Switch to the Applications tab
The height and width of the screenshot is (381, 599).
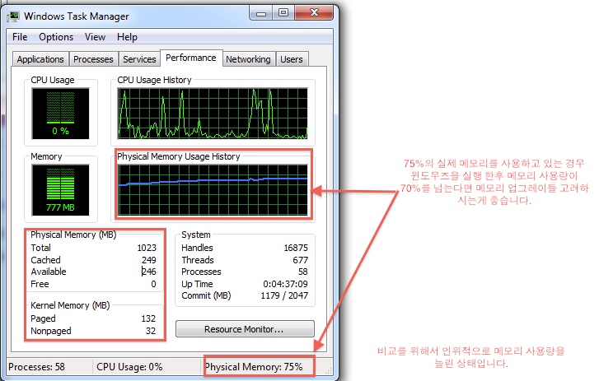[40, 59]
